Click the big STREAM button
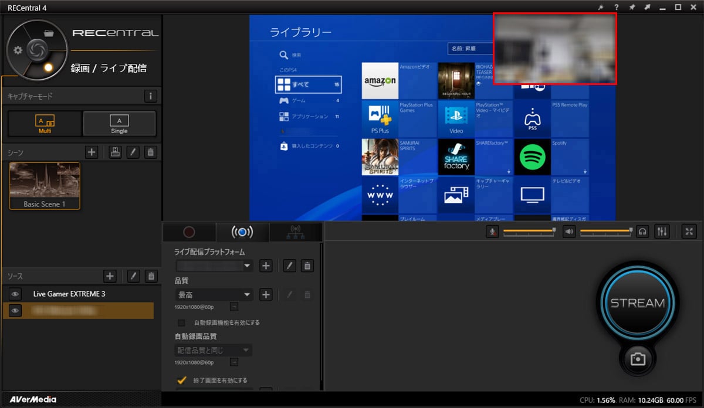 click(x=638, y=303)
